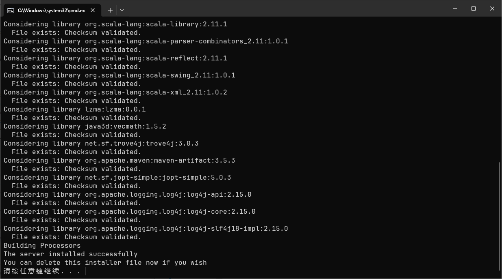
Task: Minimize the terminal window
Action: click(454, 9)
